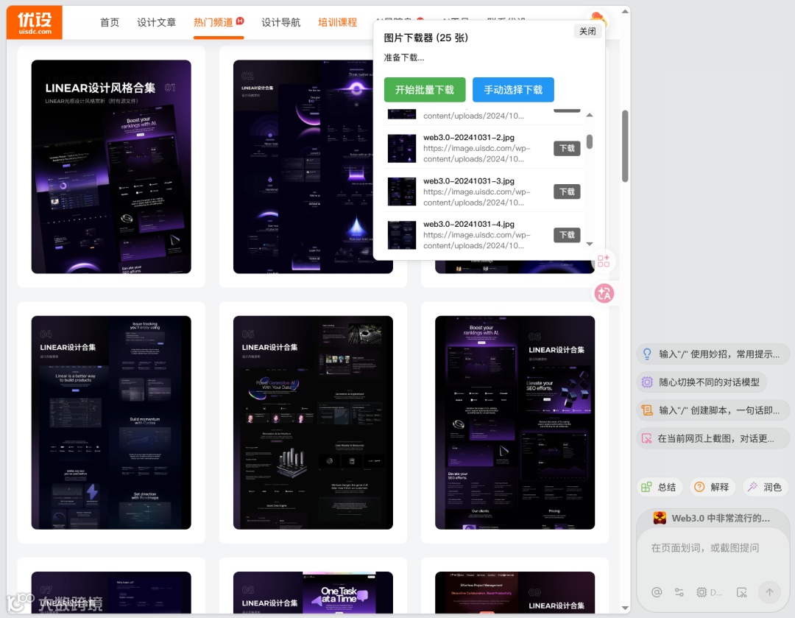The image size is (795, 618).
Task: Open the 设计导航 nav item
Action: click(281, 22)
